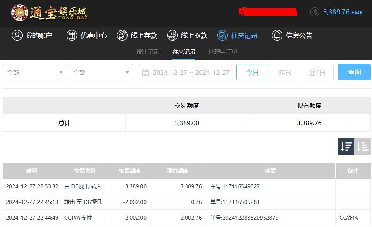The width and height of the screenshot is (372, 227).
Task: Click the 交易类别 column header
Action: point(85,170)
